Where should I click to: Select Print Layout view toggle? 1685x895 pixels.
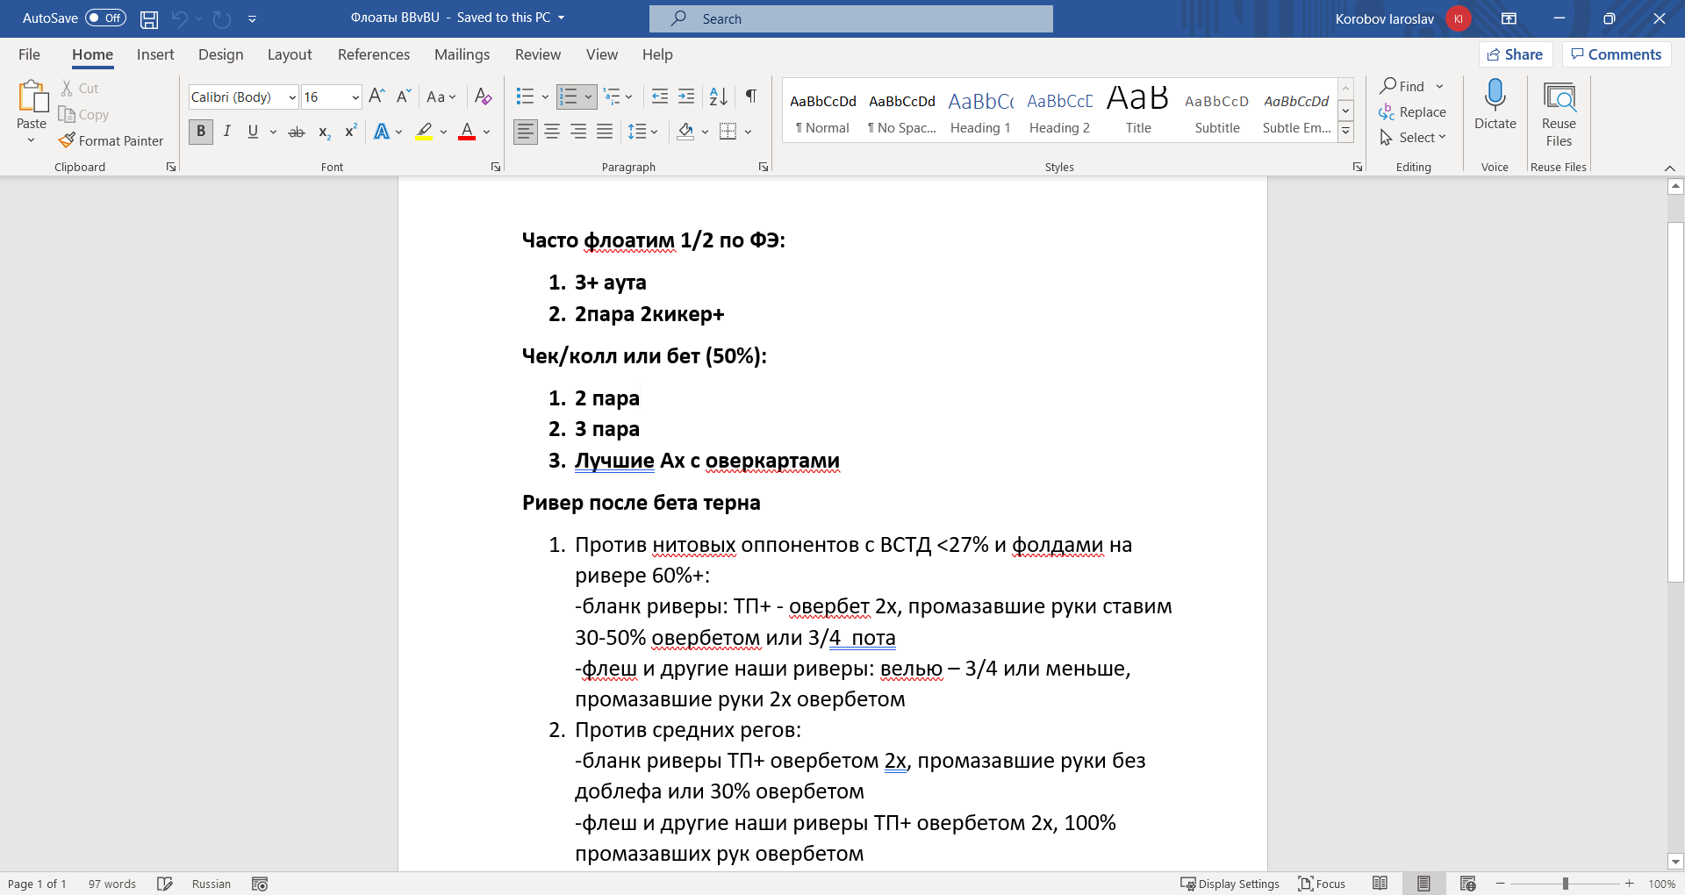[1423, 884]
